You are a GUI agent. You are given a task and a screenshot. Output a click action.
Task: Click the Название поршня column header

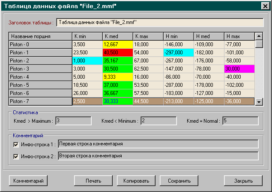point(40,36)
